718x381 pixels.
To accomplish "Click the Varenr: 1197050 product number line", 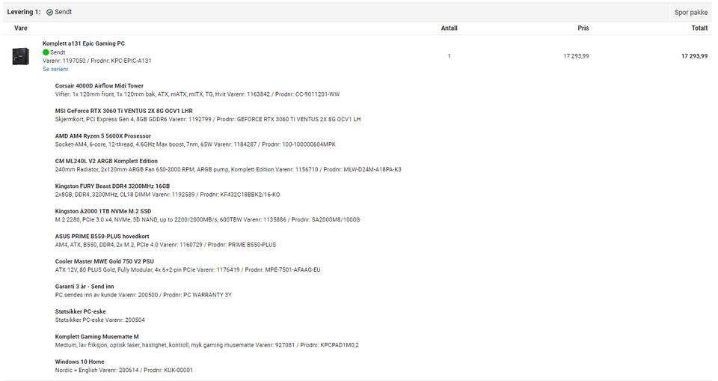I will (x=97, y=61).
